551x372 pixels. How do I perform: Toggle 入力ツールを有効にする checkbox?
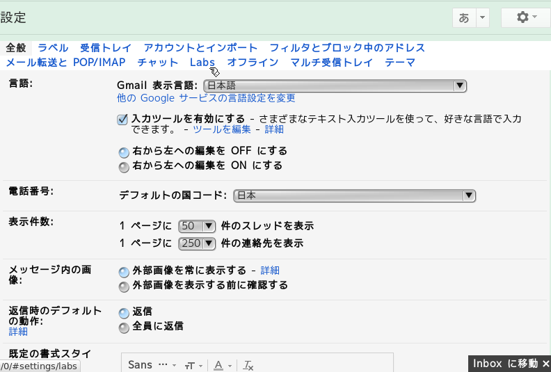click(x=122, y=120)
